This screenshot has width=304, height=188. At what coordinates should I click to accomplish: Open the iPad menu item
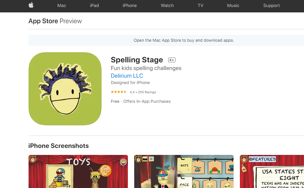pos(95,5)
